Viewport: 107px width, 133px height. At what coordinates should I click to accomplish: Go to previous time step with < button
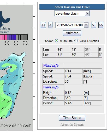coord(50,25)
